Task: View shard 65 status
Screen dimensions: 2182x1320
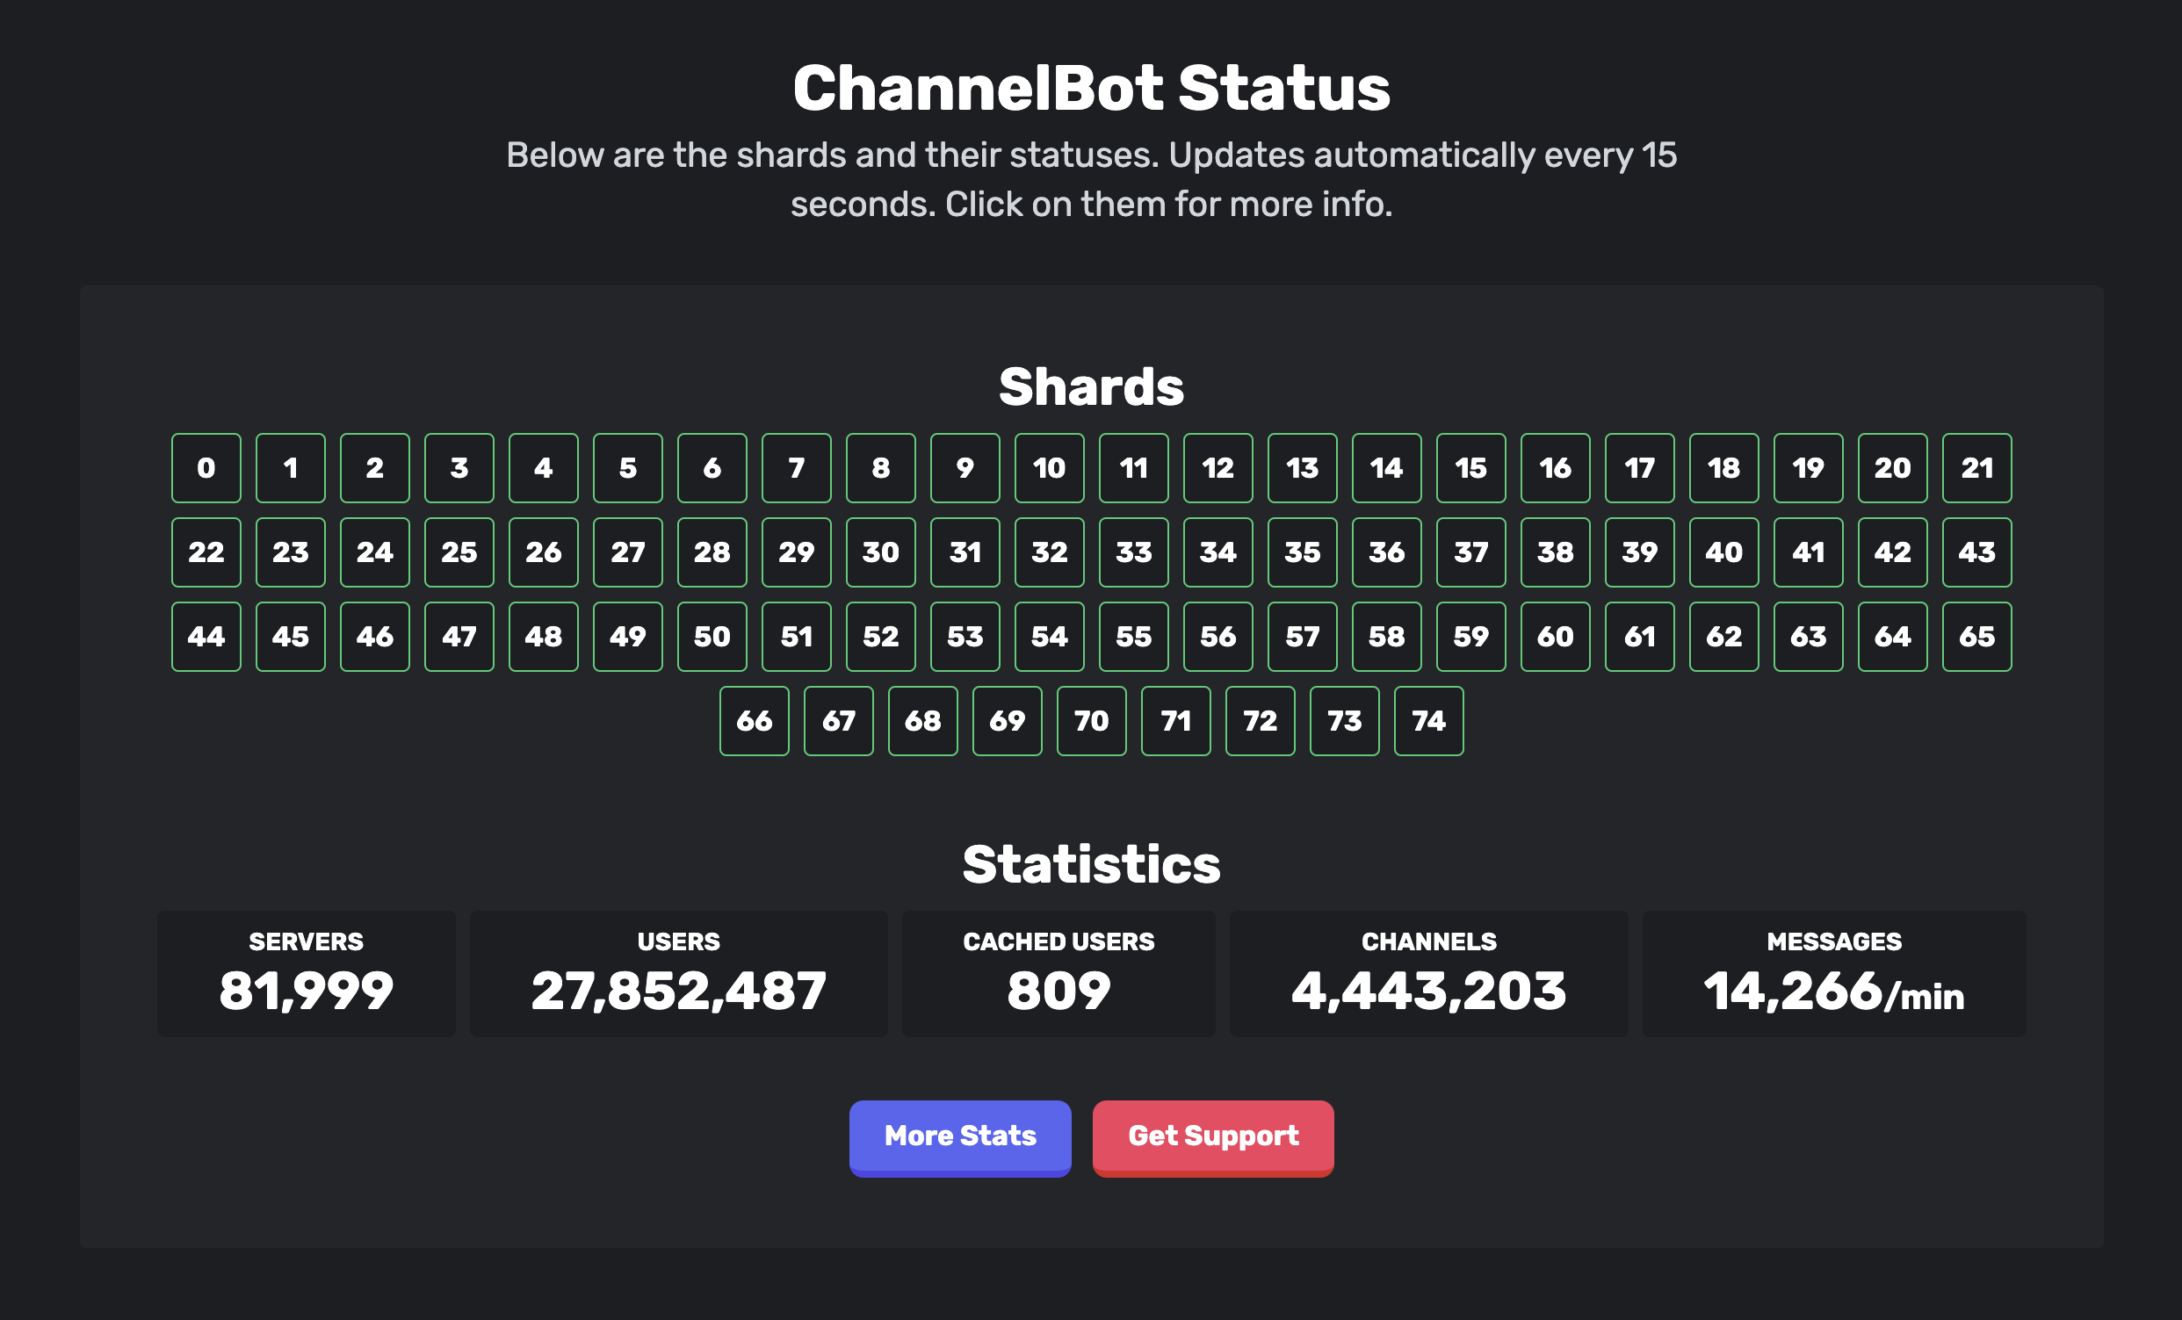Action: click(1976, 637)
